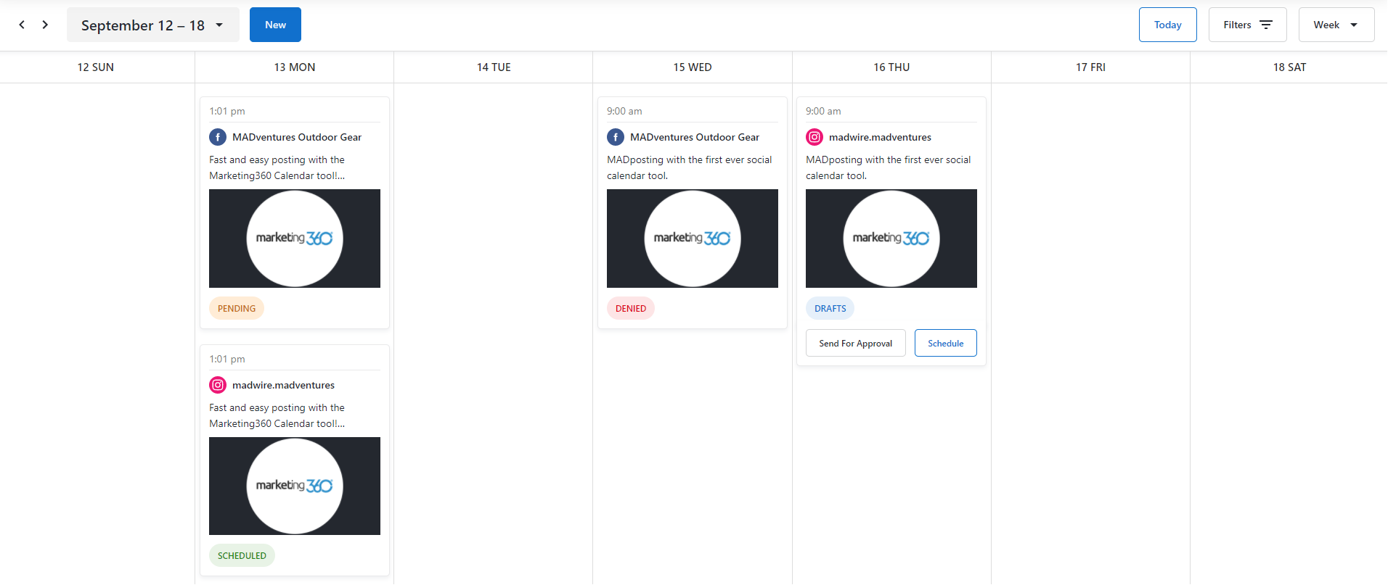Click Send For Approval on Thursday post

(x=856, y=343)
